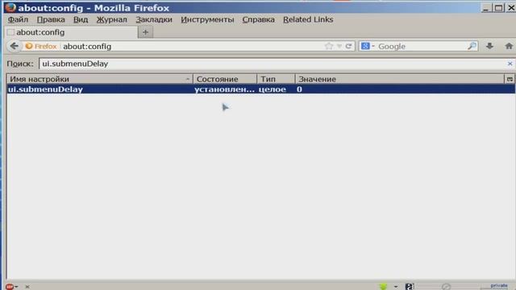
Task: Reload the page with the refresh icon
Action: [x=348, y=46]
